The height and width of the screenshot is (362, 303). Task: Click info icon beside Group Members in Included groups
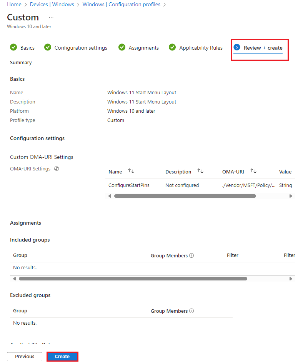191,255
